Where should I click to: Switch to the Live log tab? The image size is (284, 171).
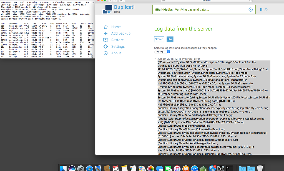point(170,39)
